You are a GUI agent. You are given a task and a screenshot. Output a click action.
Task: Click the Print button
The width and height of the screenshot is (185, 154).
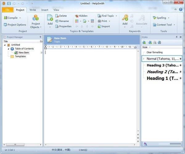click(x=102, y=21)
